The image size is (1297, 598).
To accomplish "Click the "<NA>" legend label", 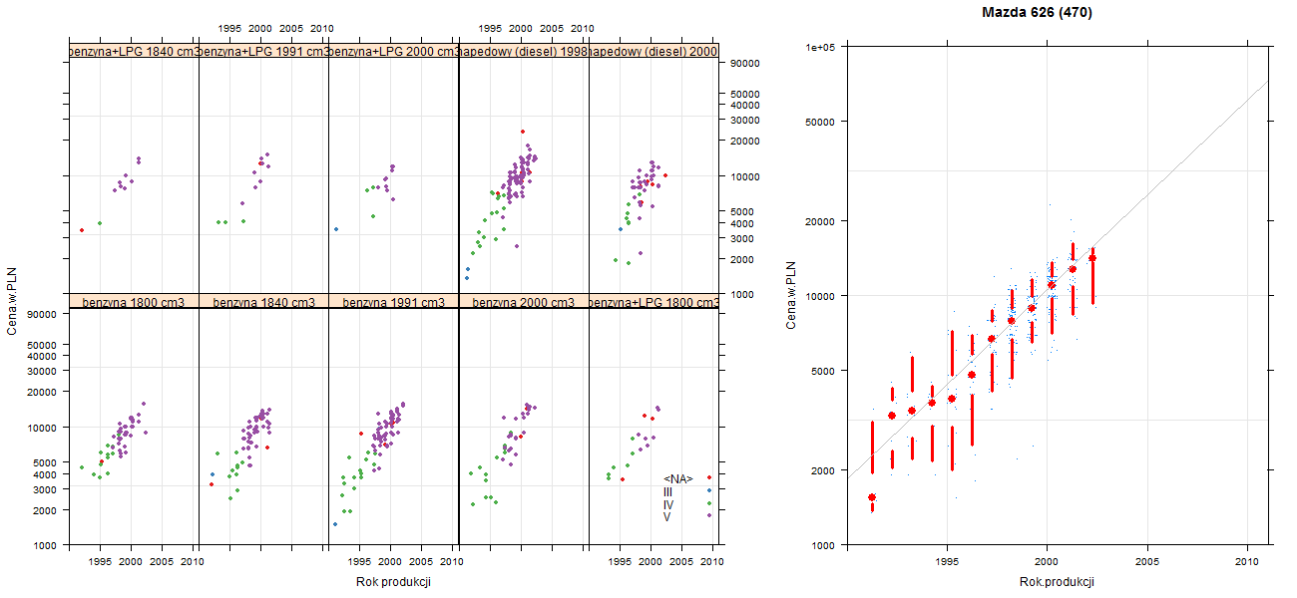I will click(678, 478).
